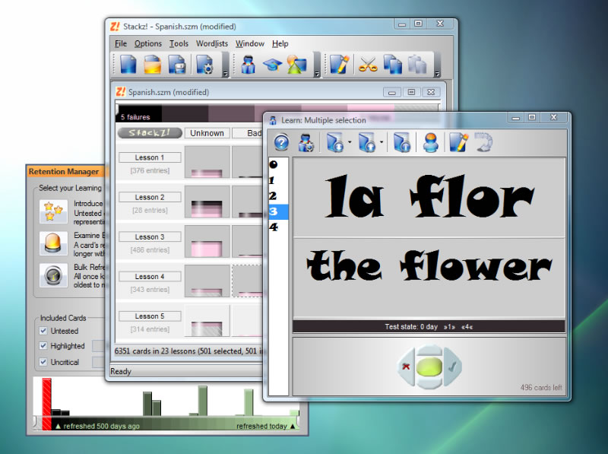Click the Lesson 3 button

click(x=150, y=237)
